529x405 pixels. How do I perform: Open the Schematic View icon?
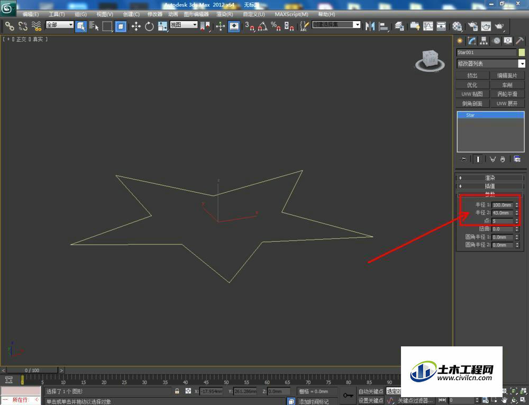point(441,26)
